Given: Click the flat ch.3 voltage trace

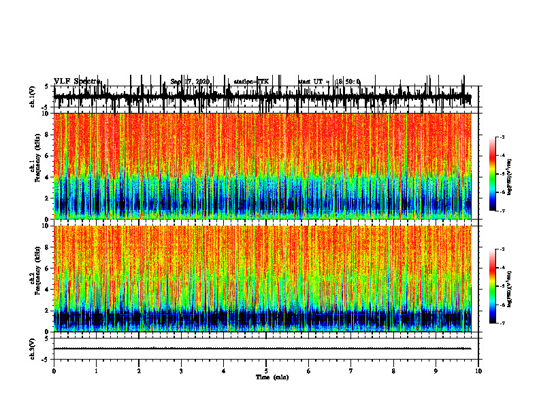Looking at the screenshot, I should [x=263, y=349].
